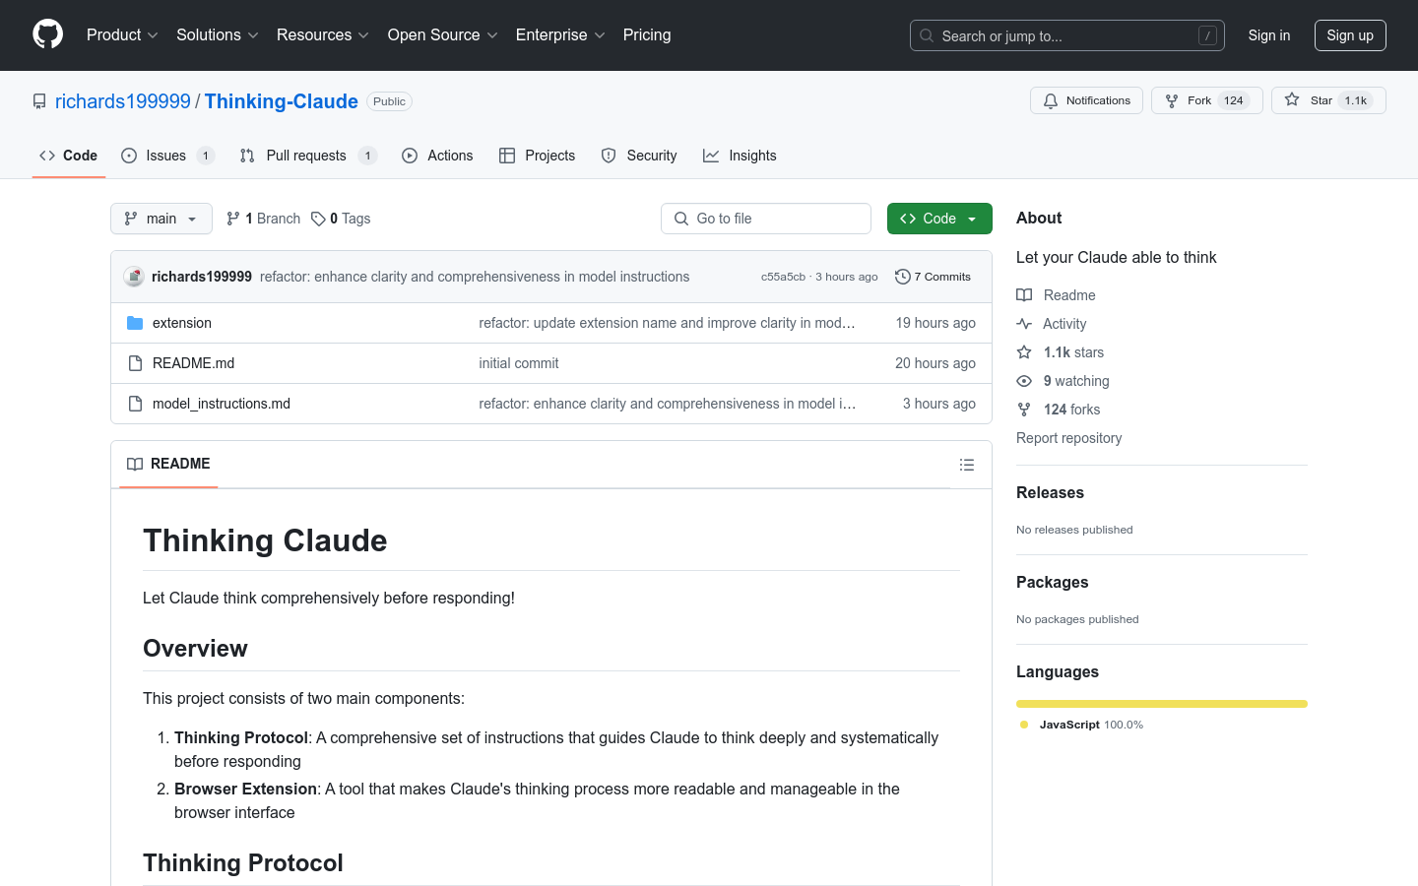Click the tag icon beside 0 Tags
This screenshot has height=886, width=1418.
[318, 219]
